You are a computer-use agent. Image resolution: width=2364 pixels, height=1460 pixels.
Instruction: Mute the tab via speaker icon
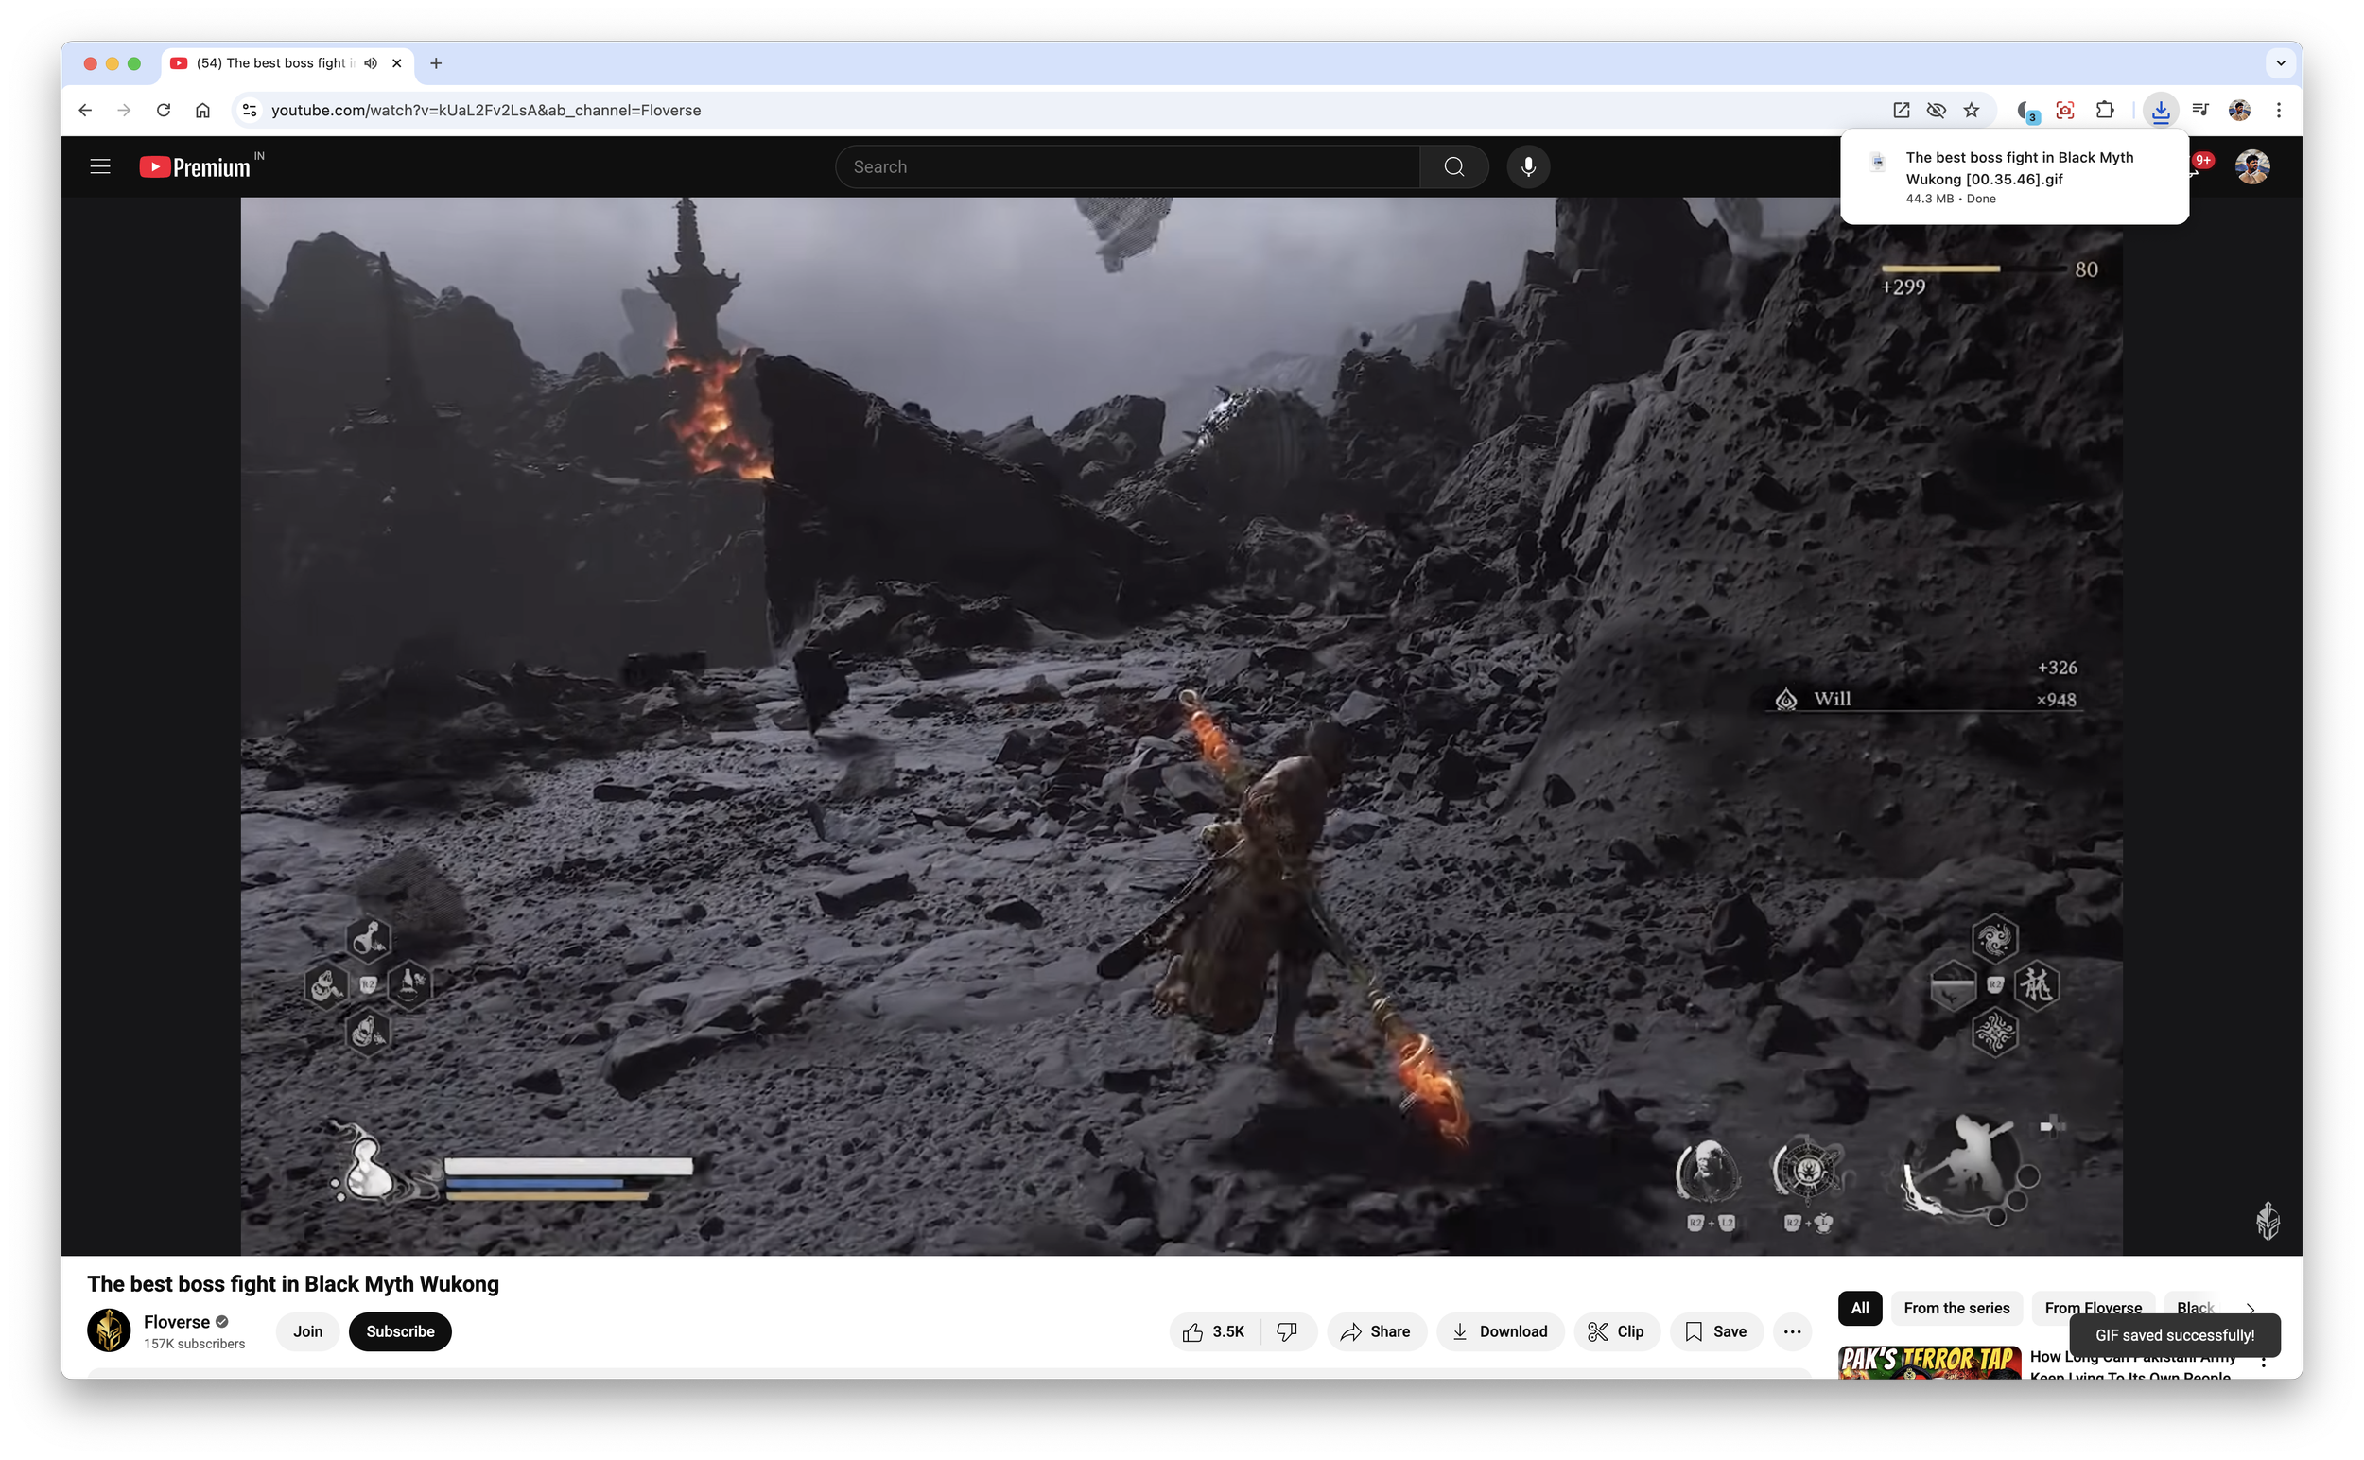[371, 62]
